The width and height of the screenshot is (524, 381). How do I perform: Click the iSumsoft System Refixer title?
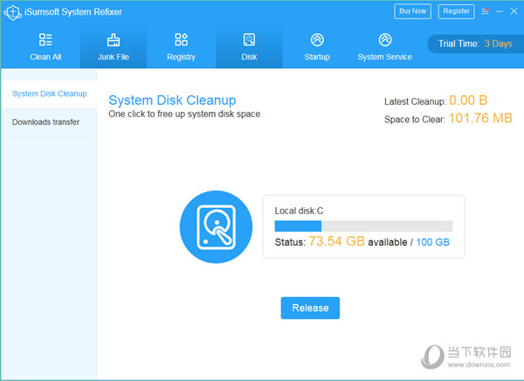73,12
